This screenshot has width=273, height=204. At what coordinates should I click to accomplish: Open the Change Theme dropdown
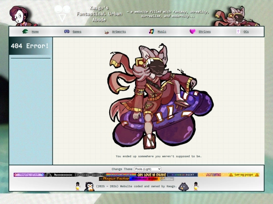point(148,169)
